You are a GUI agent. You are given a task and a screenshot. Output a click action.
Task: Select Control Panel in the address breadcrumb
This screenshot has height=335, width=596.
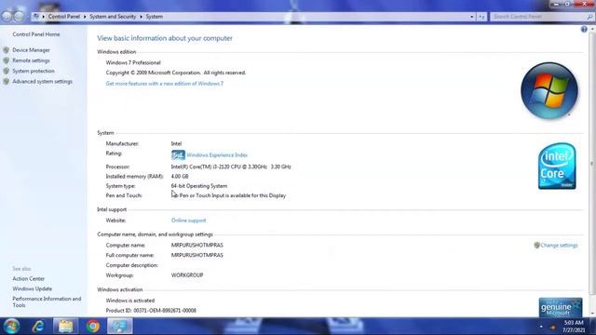(64, 17)
